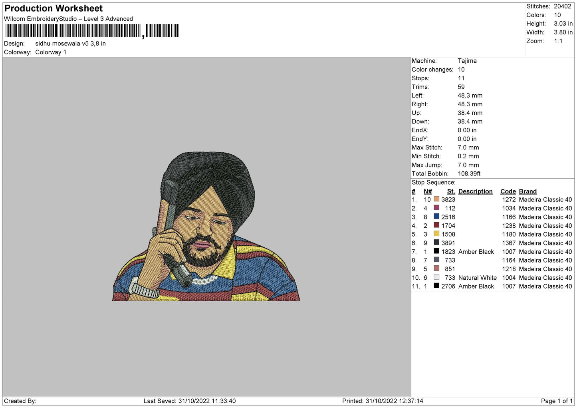
Task: Click the black swatch in stop row 11
Action: (x=436, y=286)
